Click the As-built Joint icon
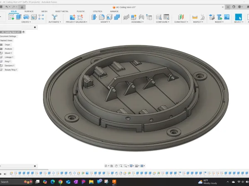The width and height of the screenshot is (249, 186). click(142, 17)
